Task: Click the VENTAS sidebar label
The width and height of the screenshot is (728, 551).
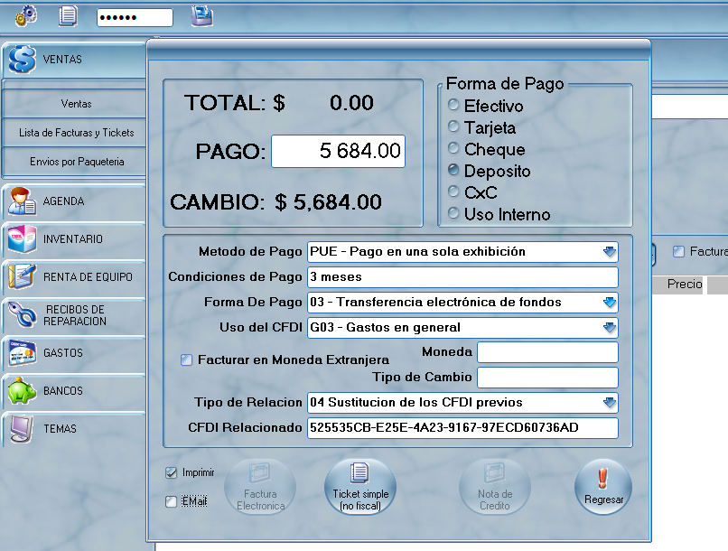Action: coord(62,60)
